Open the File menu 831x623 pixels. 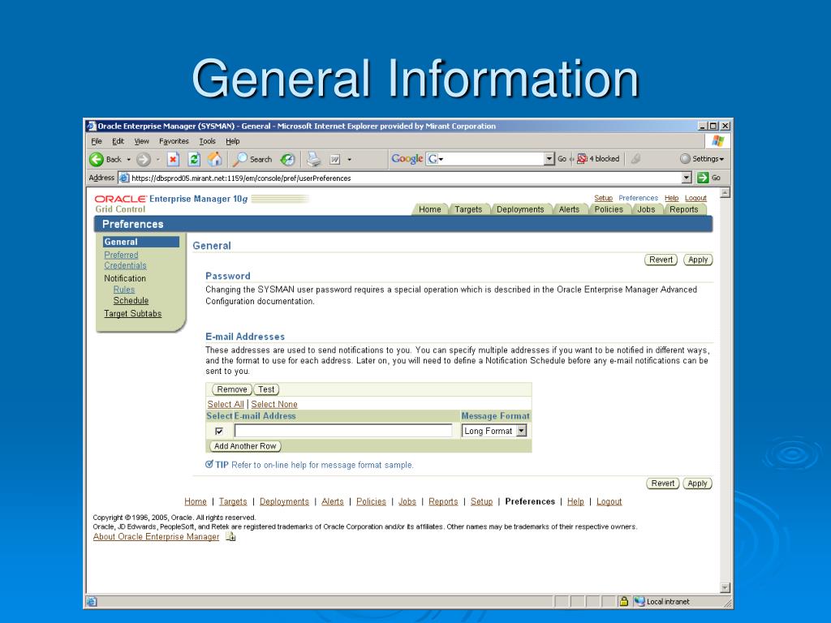(97, 141)
